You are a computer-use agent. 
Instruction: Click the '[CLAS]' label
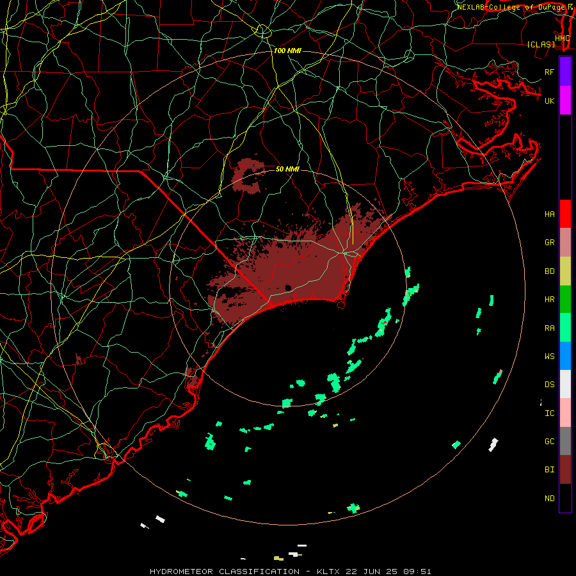click(x=541, y=44)
